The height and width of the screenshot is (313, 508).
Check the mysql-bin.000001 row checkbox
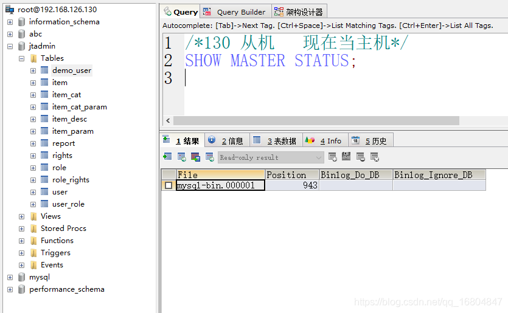169,185
